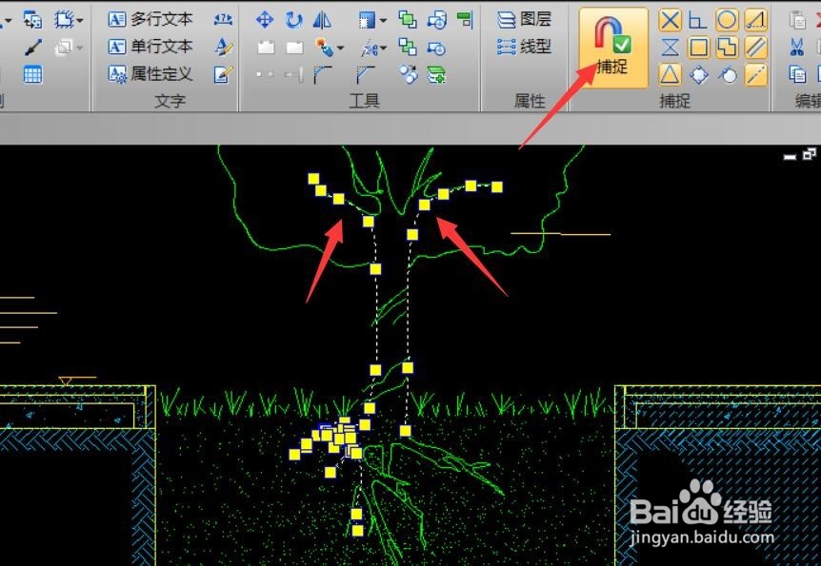The image size is (821, 566).
Task: Open the spline tool dropdown arrow
Action: (382, 49)
